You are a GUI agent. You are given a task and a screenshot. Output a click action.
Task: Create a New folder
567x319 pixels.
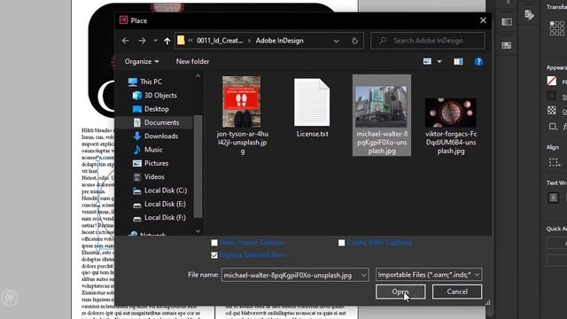[x=192, y=61]
